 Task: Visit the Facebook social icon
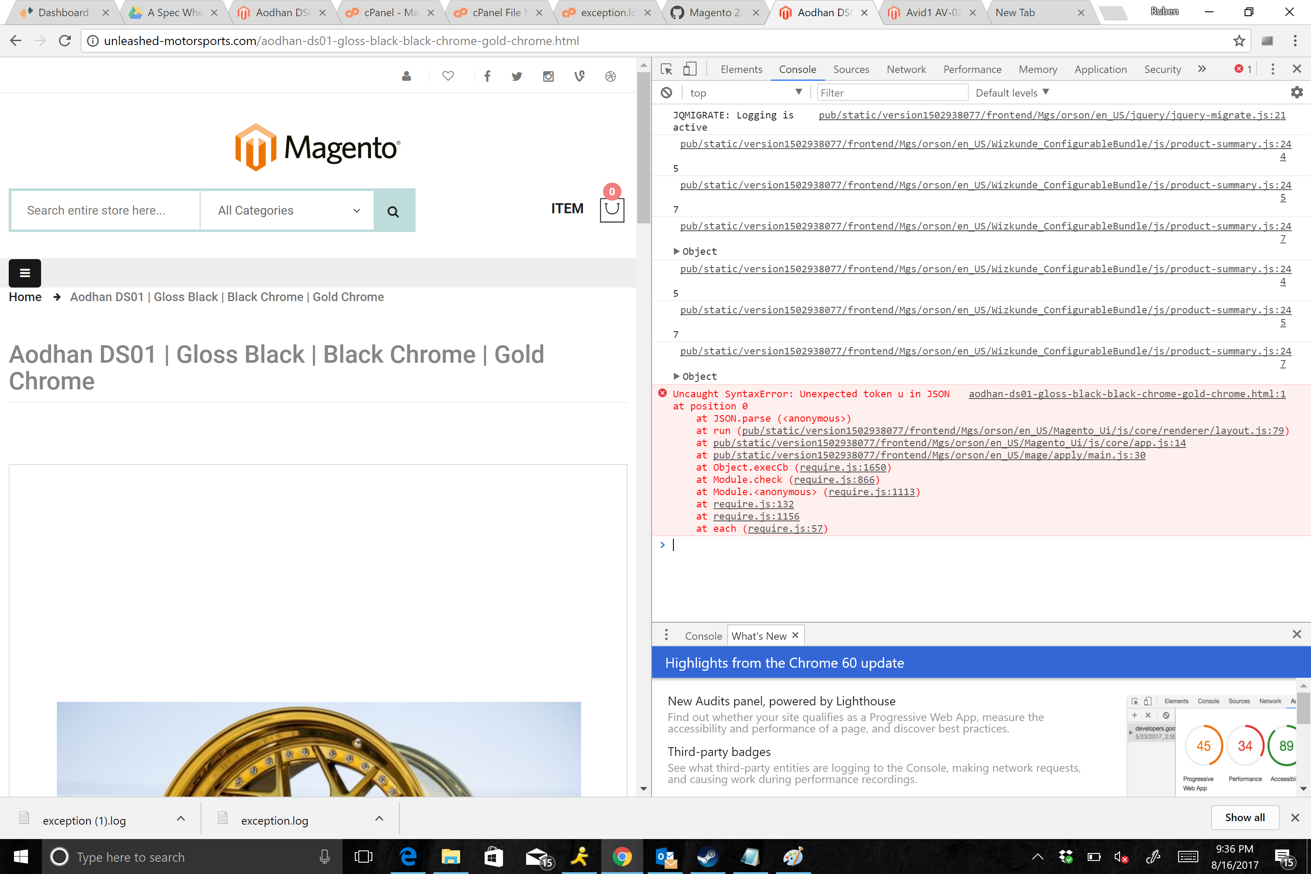[487, 76]
